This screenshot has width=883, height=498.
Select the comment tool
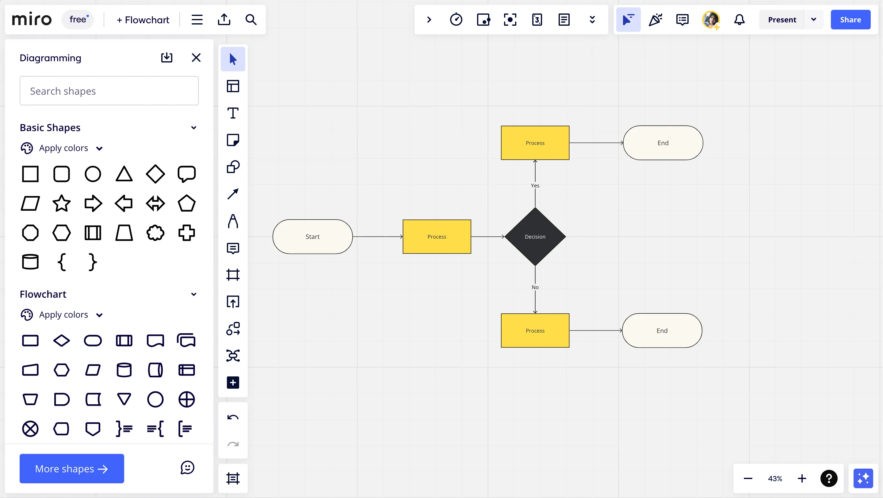[x=233, y=248]
